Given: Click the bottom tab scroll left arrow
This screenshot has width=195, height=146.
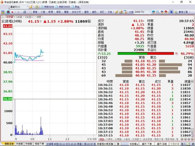Looking at the screenshot, I should [182, 139].
